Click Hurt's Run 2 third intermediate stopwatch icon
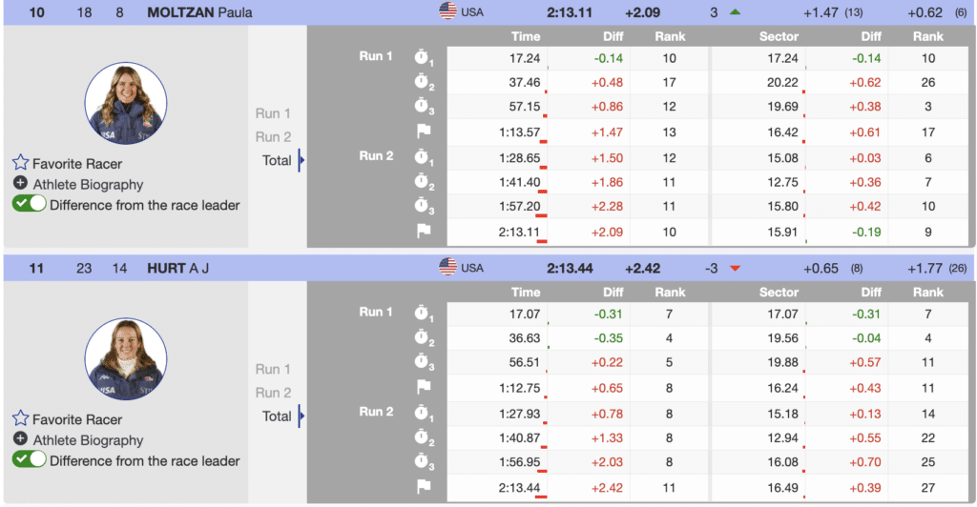 [424, 462]
